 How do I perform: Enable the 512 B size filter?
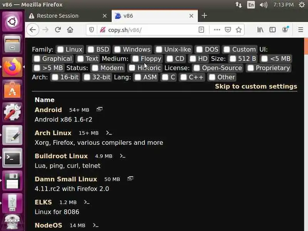click(233, 59)
